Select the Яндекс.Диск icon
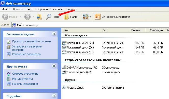 click(64, 87)
